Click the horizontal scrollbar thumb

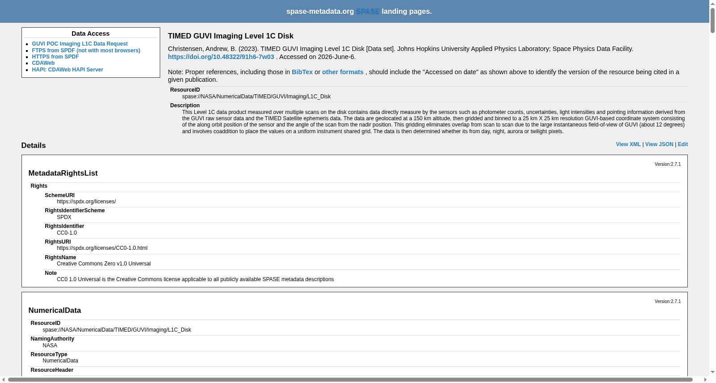click(350, 379)
